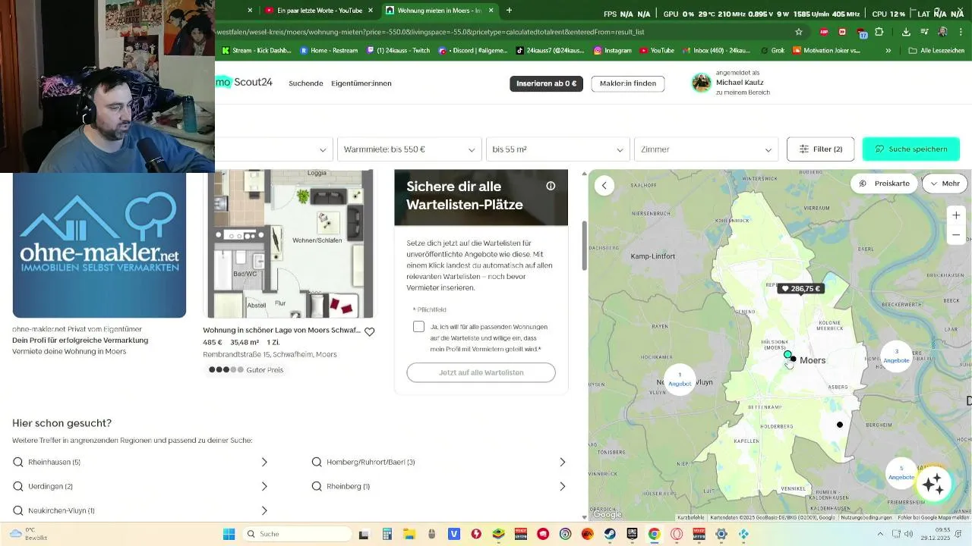
Task: Click the Gutor Preis rating dots
Action: pyautogui.click(x=227, y=370)
